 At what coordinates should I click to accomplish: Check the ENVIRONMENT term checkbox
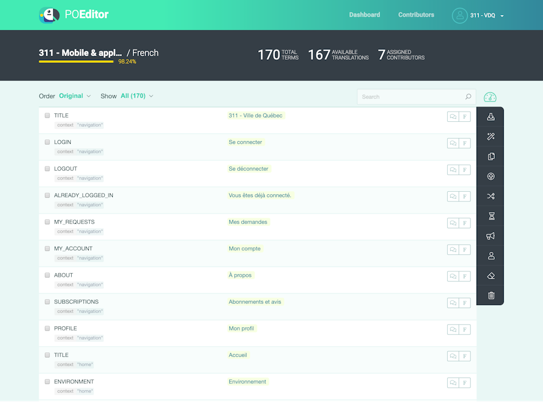pos(48,382)
